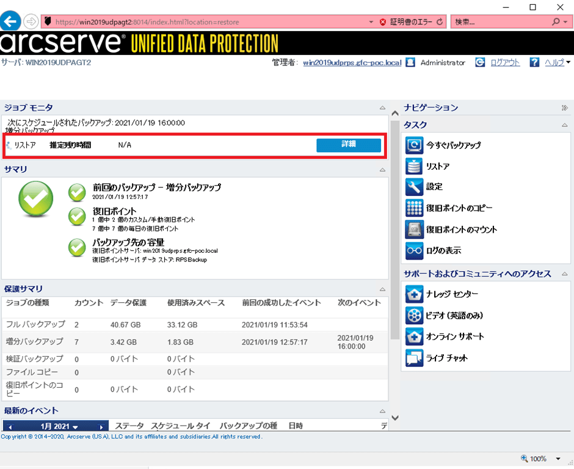The image size is (574, 469).
Task: Click the help question mark icon
Action: pos(534,63)
